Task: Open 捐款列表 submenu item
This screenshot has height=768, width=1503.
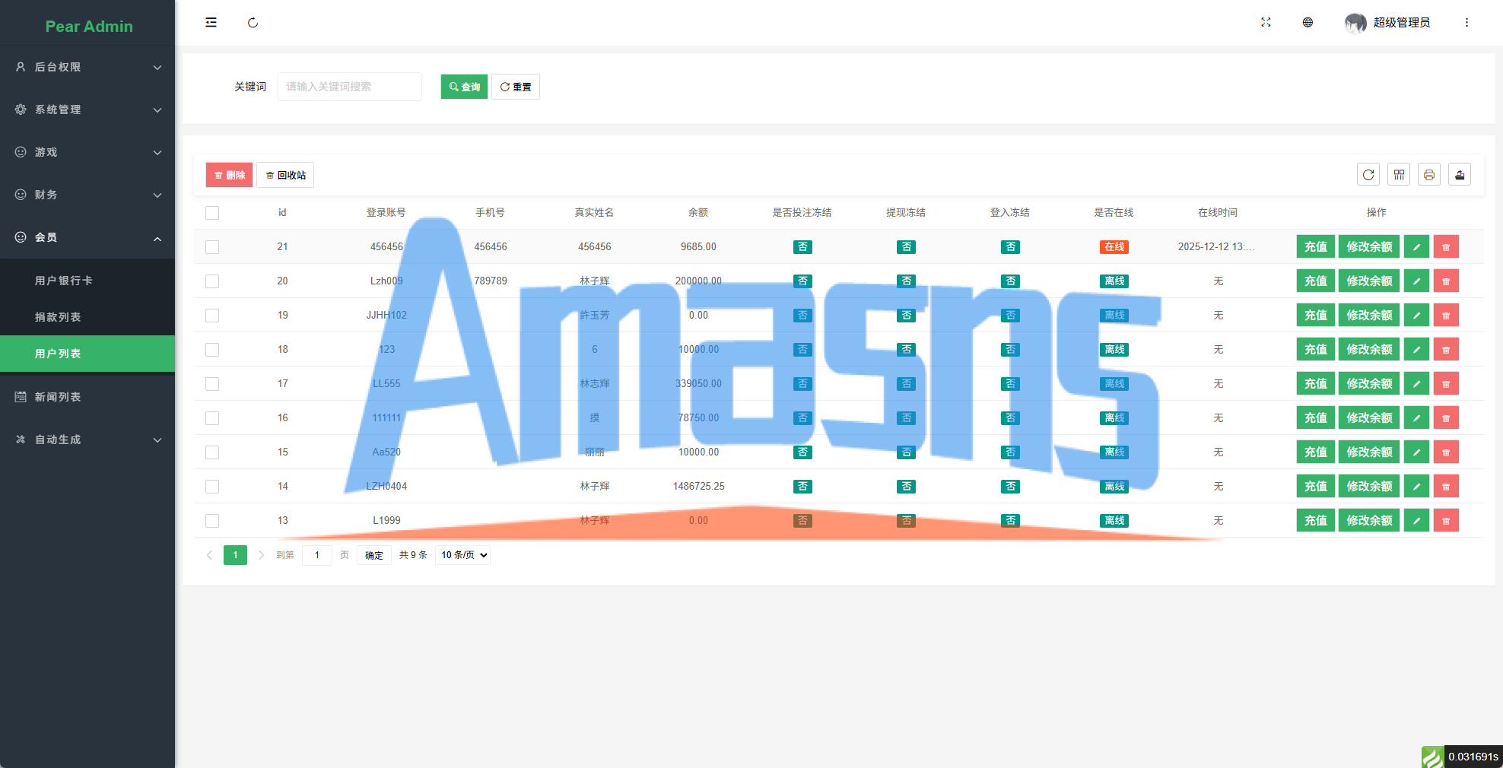Action: click(87, 317)
